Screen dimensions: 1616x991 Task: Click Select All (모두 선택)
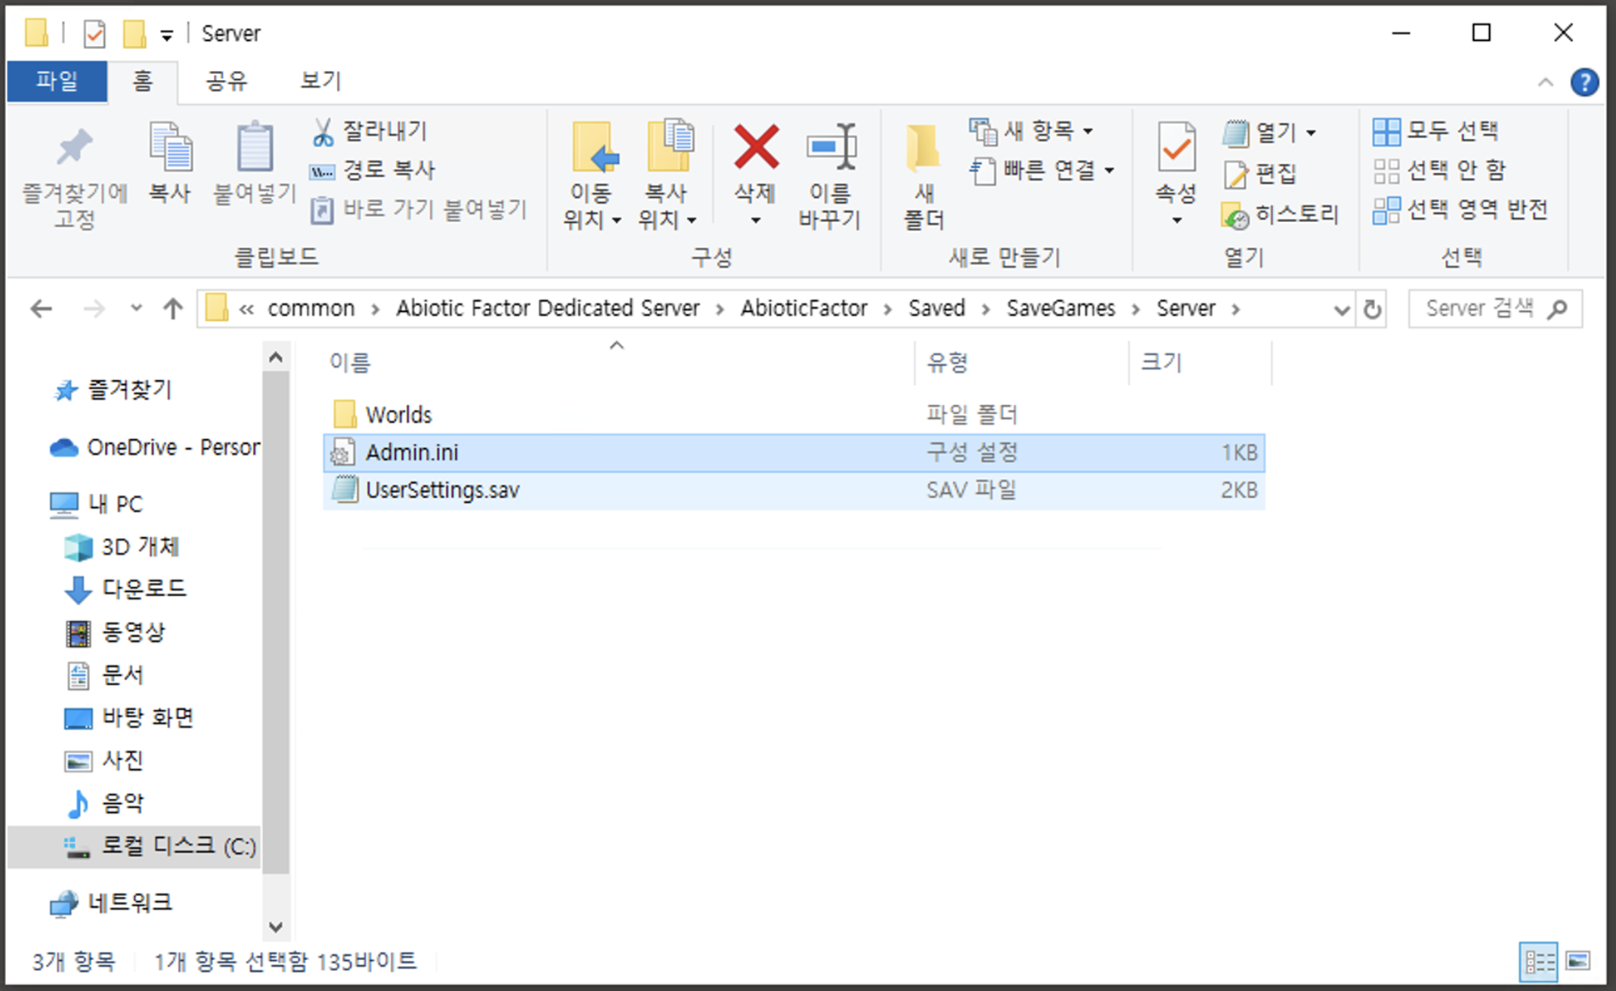(x=1436, y=131)
